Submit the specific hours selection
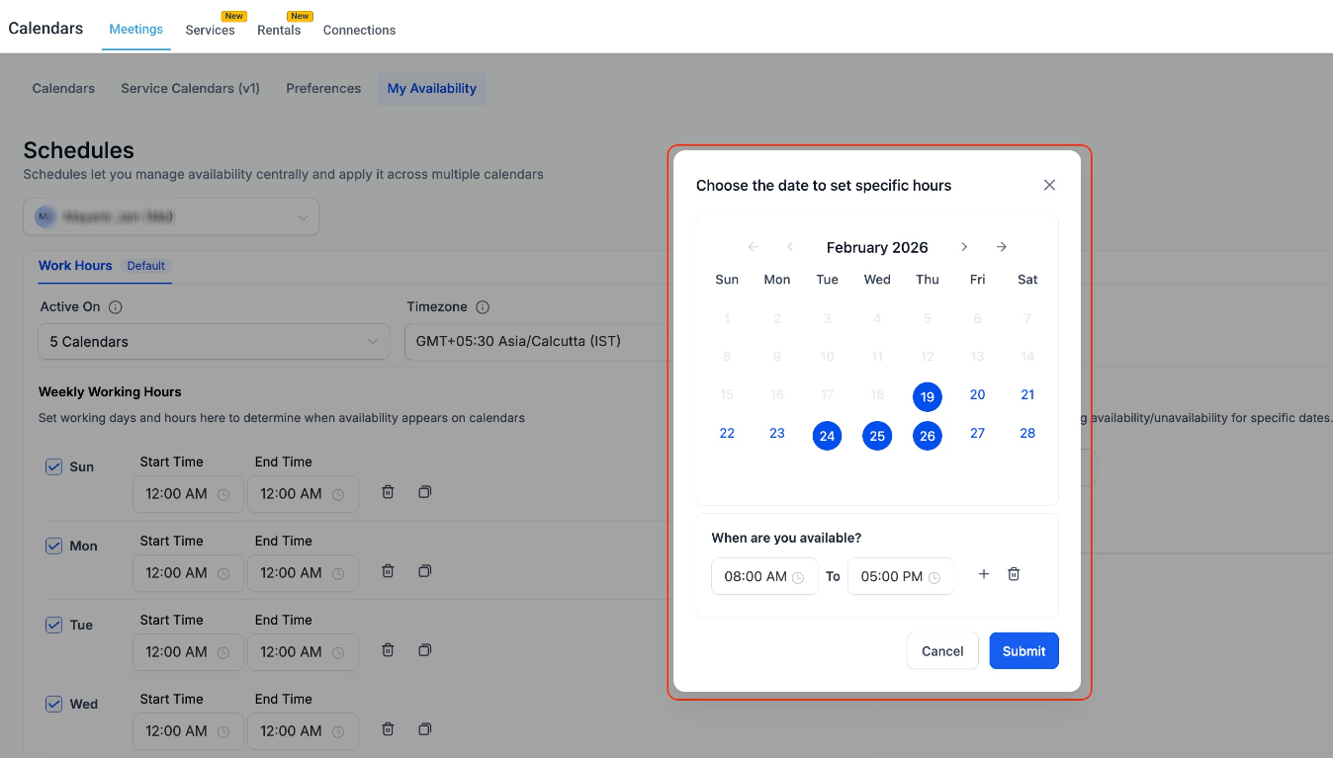 pos(1023,650)
